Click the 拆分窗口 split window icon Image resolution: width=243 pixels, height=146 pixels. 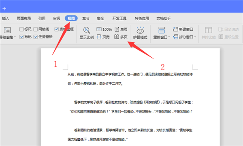(x=176, y=37)
